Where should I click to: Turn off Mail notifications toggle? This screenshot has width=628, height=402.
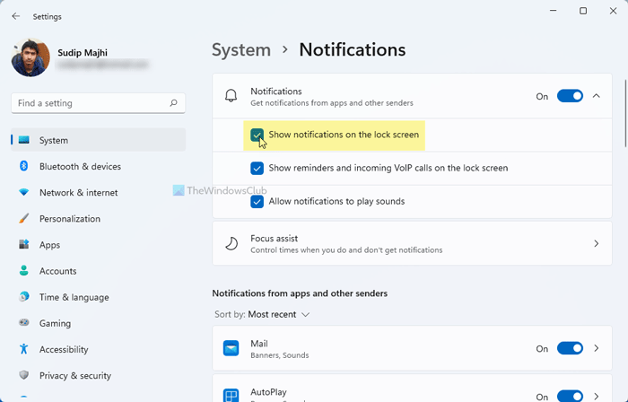[x=570, y=348]
